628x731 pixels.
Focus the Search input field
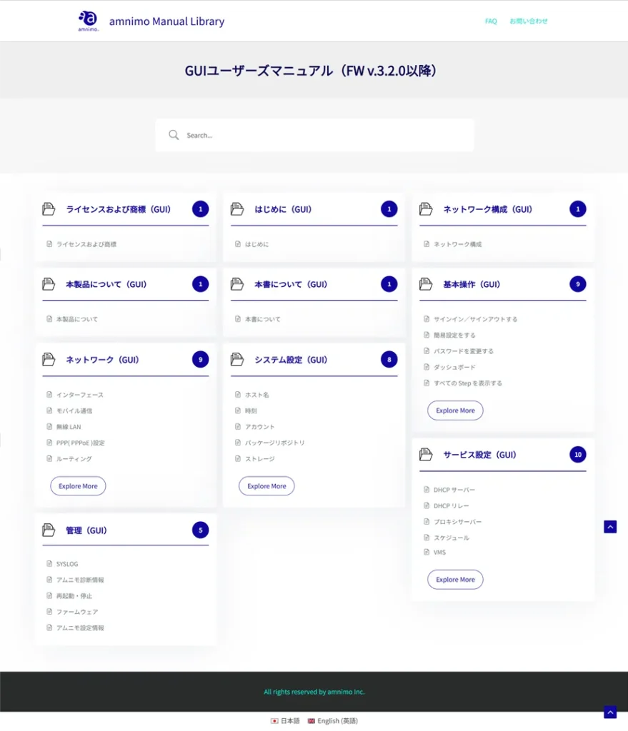322,135
